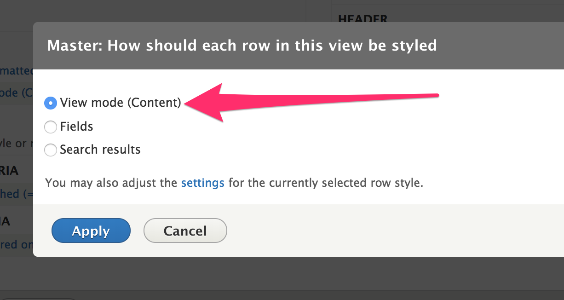Image resolution: width=564 pixels, height=300 pixels.
Task: Click the dimmed "sorted on" link in background
Action: [15, 244]
